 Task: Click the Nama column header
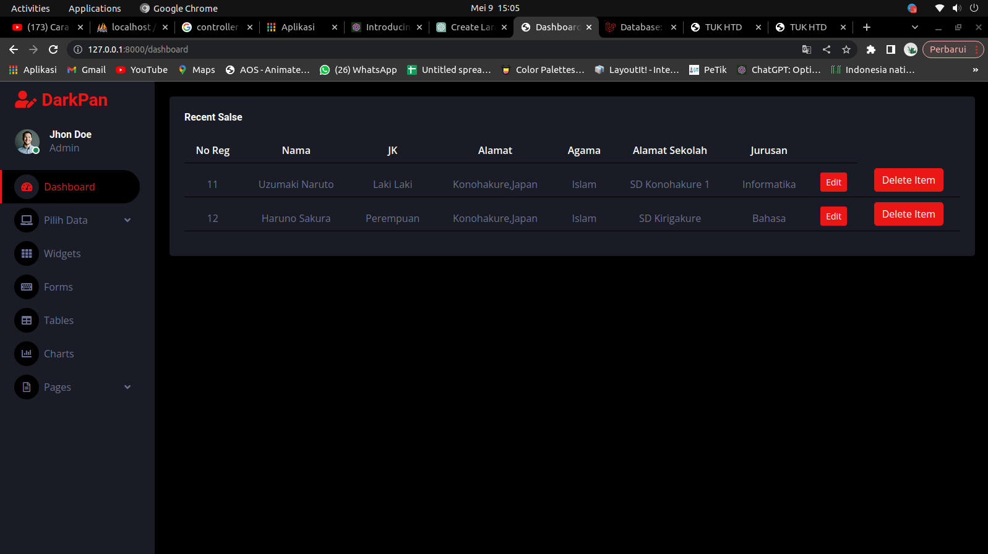click(296, 150)
